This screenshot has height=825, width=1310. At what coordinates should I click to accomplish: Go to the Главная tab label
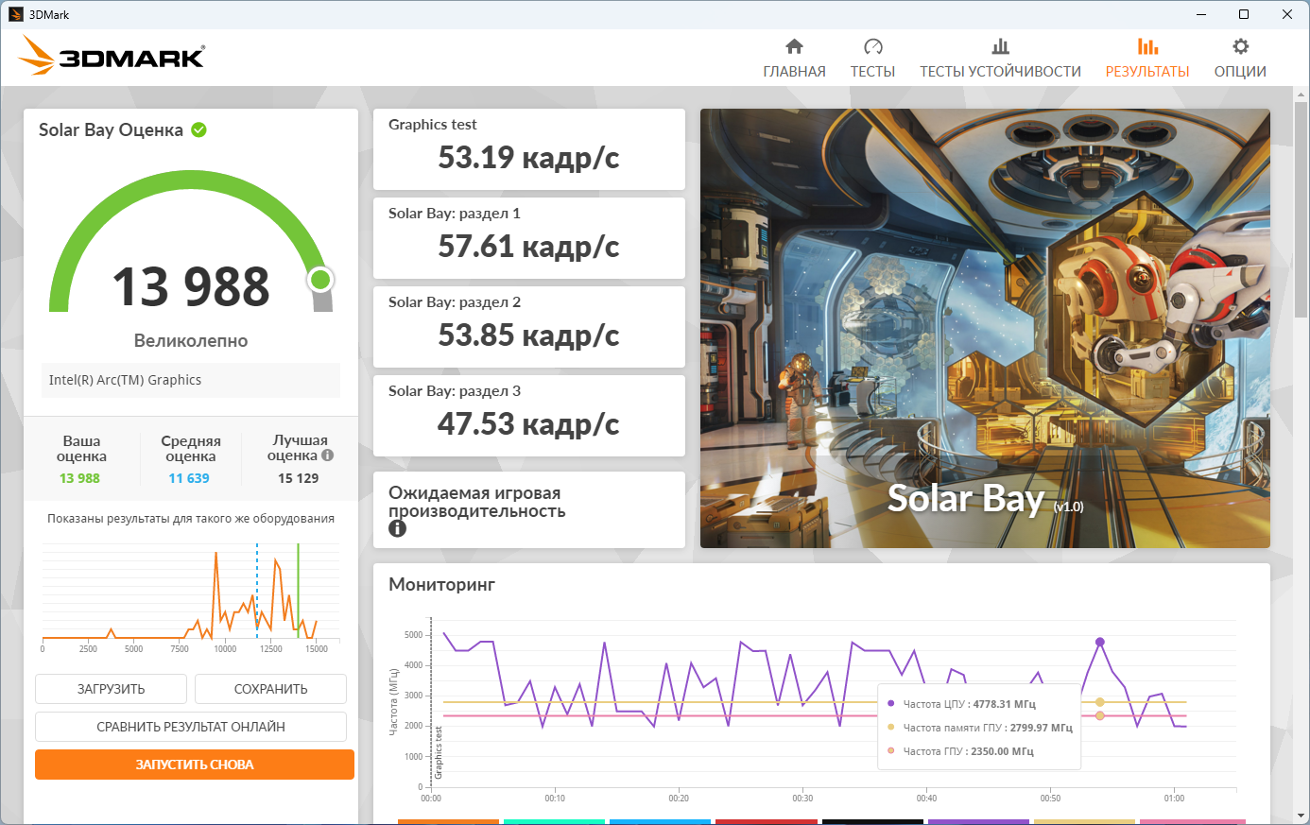click(x=794, y=72)
